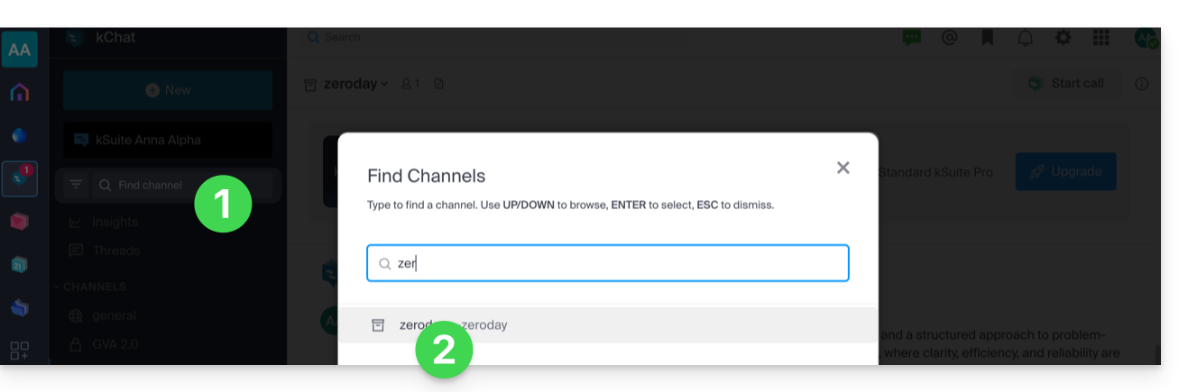Open the notifications bell
This screenshot has height=392, width=1188.
click(x=1026, y=38)
